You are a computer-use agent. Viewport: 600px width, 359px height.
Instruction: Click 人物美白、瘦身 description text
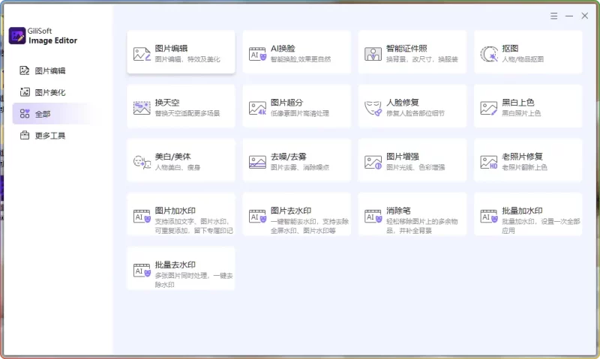pos(178,167)
